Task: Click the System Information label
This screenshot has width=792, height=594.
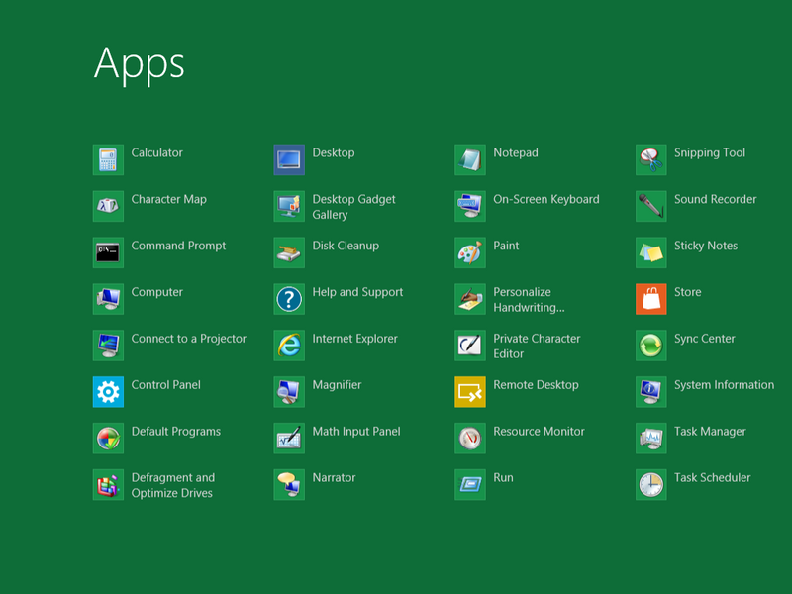Action: [x=724, y=385]
